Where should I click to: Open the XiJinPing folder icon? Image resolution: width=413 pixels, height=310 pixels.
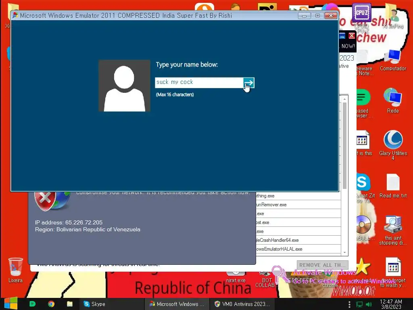coord(393,16)
